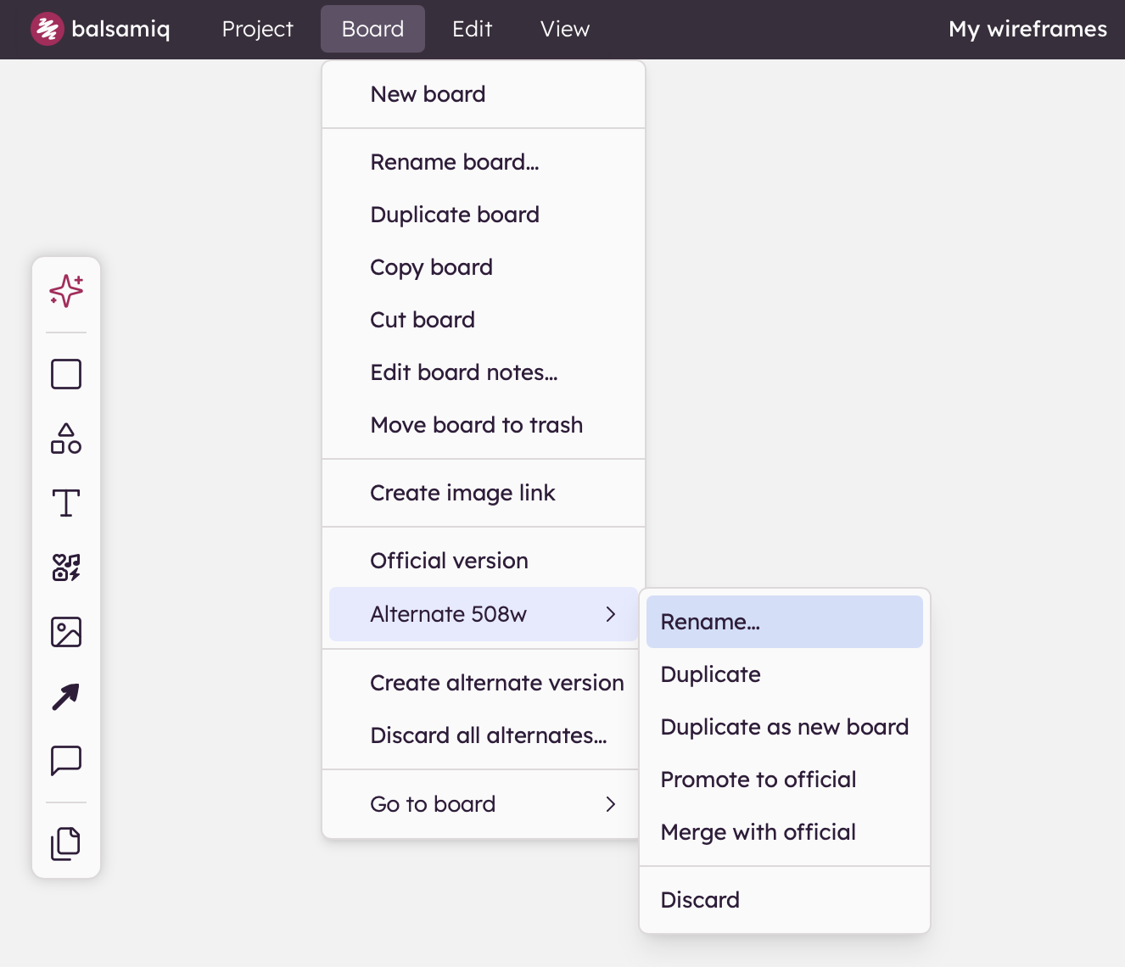Screen dimensions: 1125x967
Task: Open the AI sparkle assistant tool
Action: click(66, 291)
